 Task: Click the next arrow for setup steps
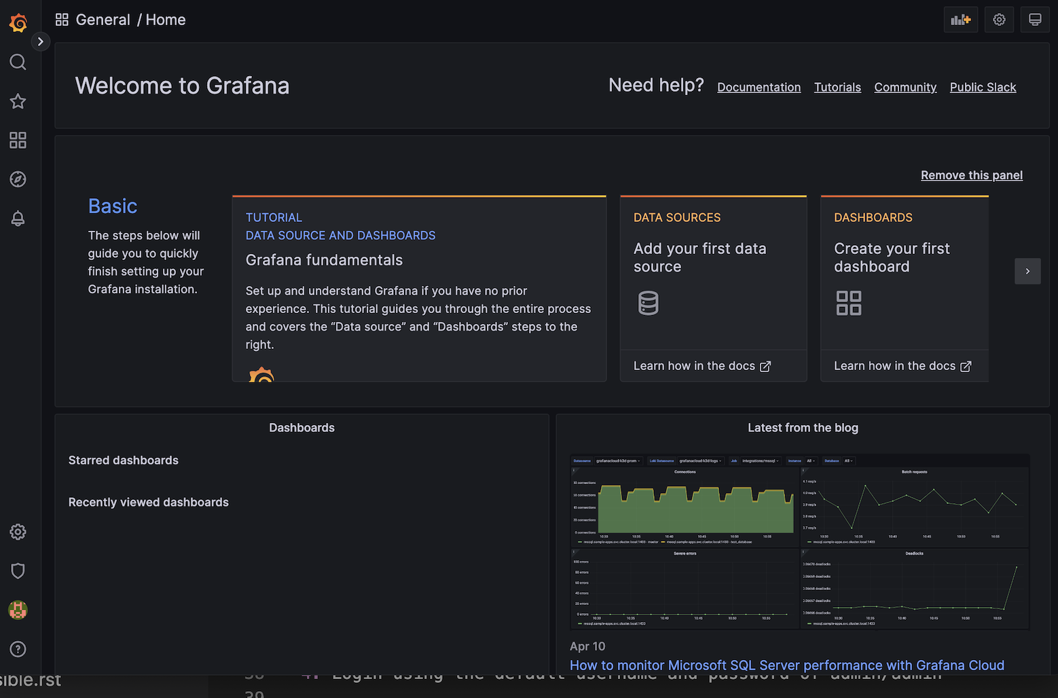point(1027,271)
